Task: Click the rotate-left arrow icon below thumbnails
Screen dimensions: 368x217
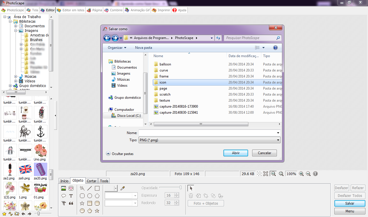Action: pyautogui.click(x=23, y=214)
